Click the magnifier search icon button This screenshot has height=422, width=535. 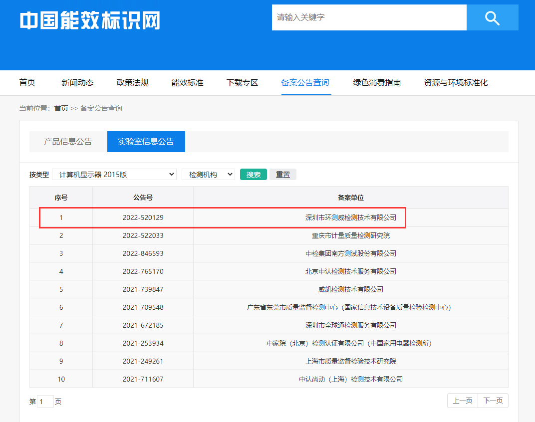(492, 18)
